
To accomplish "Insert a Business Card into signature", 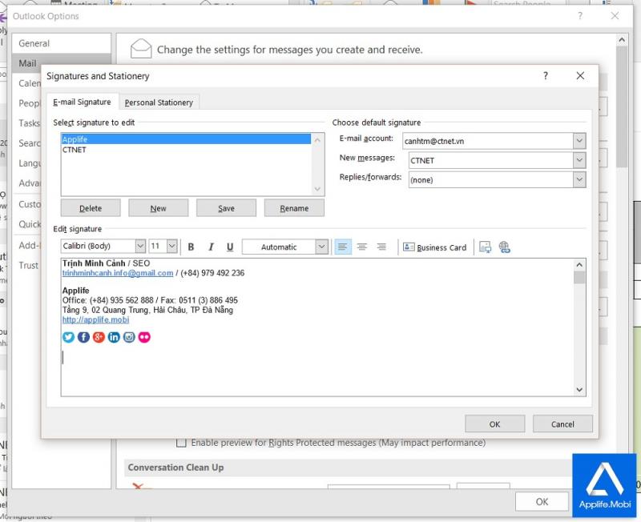I will [434, 247].
